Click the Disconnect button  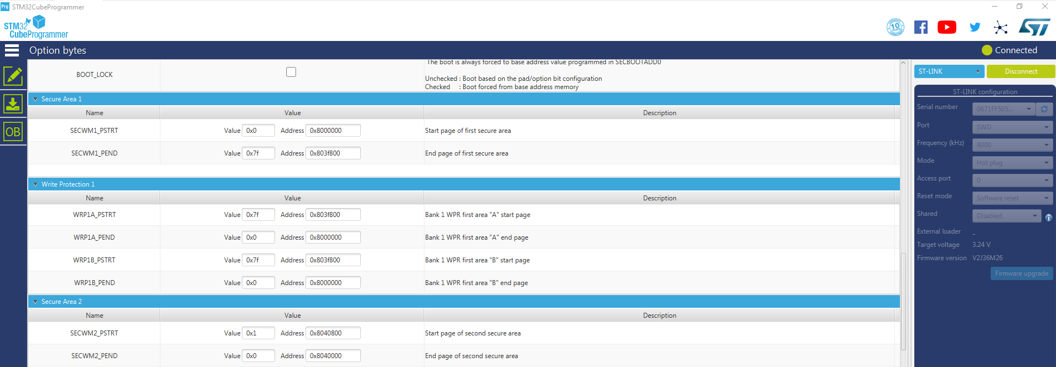coord(1021,71)
